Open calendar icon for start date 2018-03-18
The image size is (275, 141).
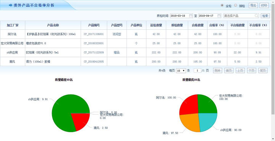point(191,16)
